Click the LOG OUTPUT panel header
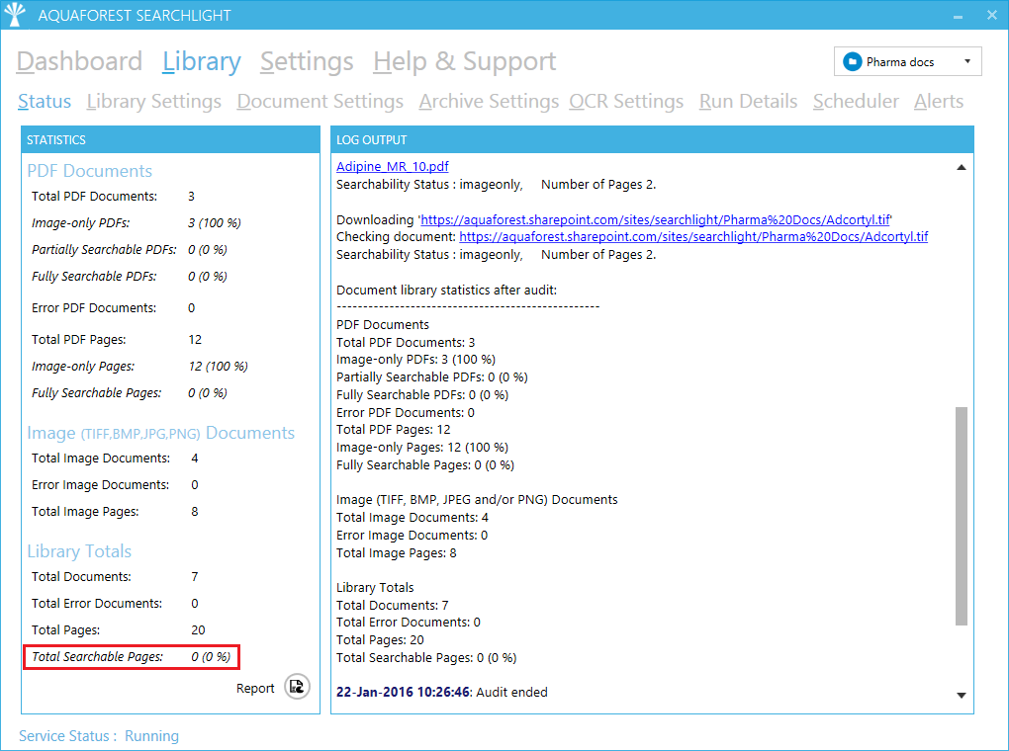The image size is (1009, 751). 653,139
